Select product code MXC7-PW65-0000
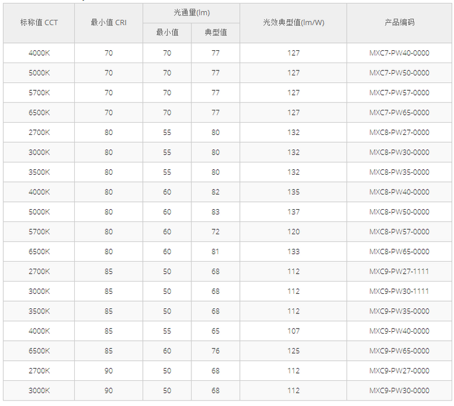The height and width of the screenshot is (406, 454). point(399,113)
